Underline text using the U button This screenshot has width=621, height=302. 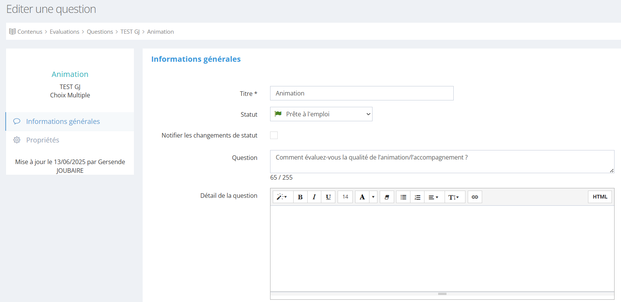(x=328, y=197)
